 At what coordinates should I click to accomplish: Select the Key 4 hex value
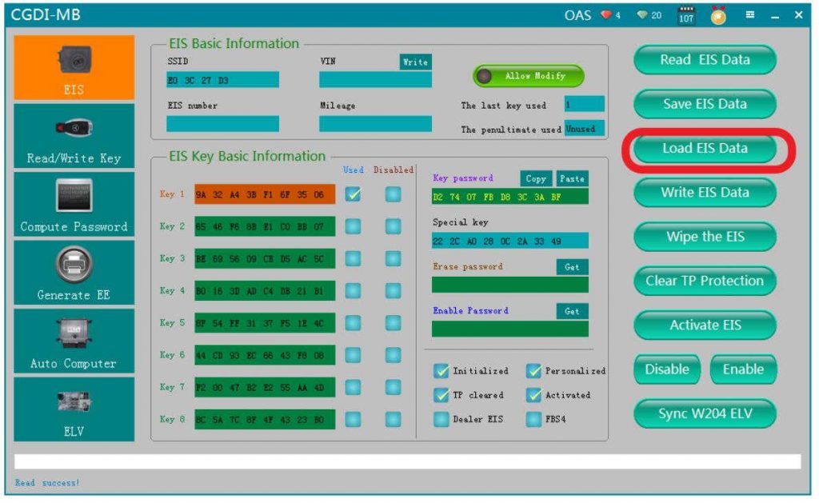coord(265,291)
